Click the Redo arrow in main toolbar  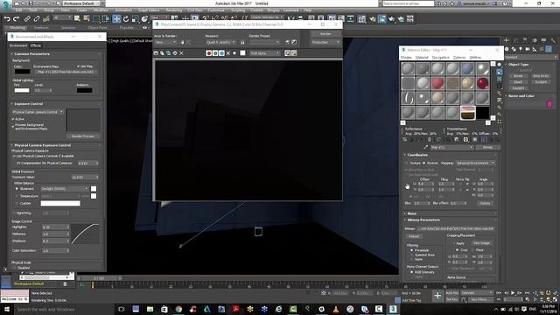tap(16, 18)
